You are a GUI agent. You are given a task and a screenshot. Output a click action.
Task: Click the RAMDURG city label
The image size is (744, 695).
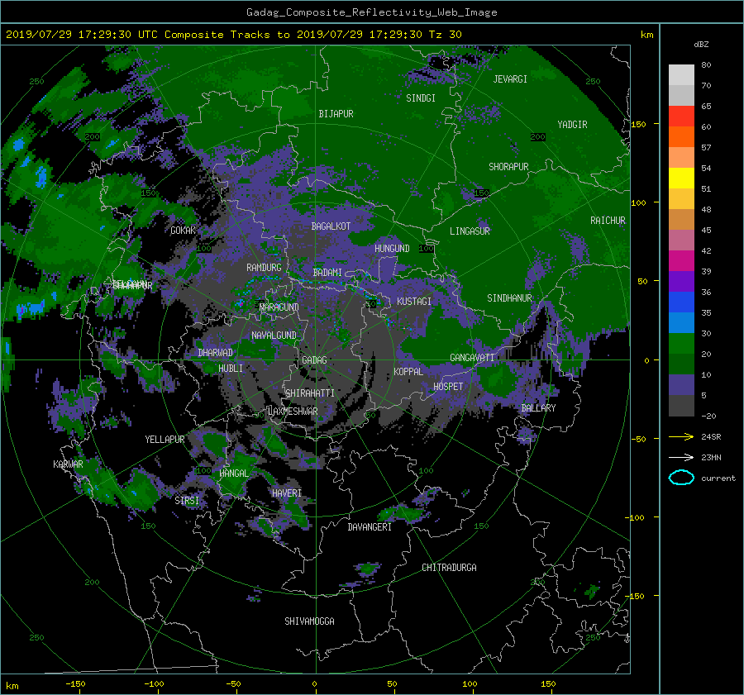point(264,268)
